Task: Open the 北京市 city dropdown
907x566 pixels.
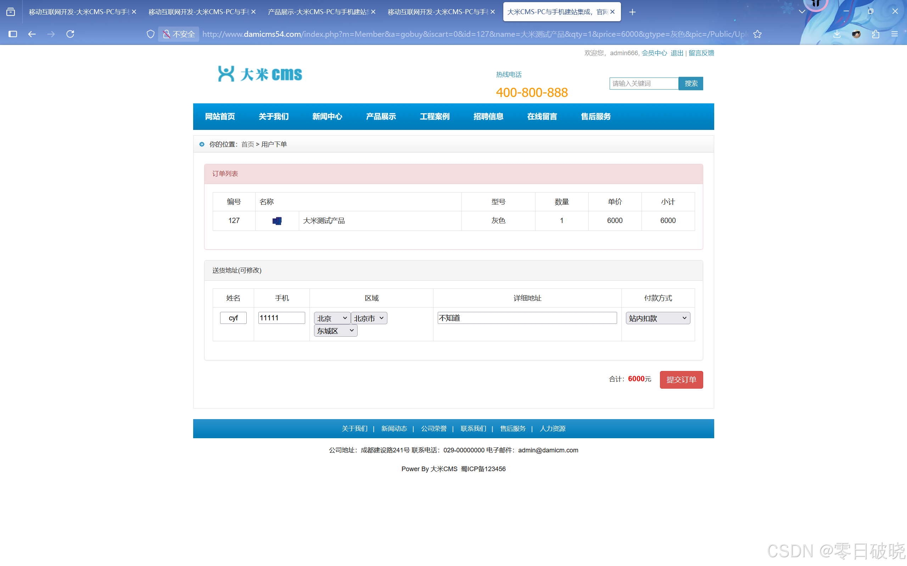Action: point(369,318)
